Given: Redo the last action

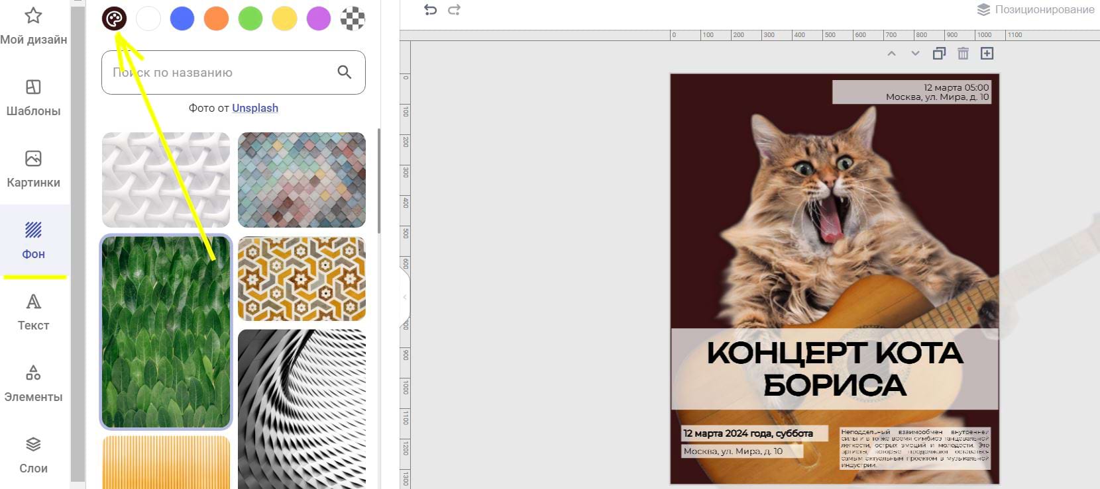Looking at the screenshot, I should point(454,9).
